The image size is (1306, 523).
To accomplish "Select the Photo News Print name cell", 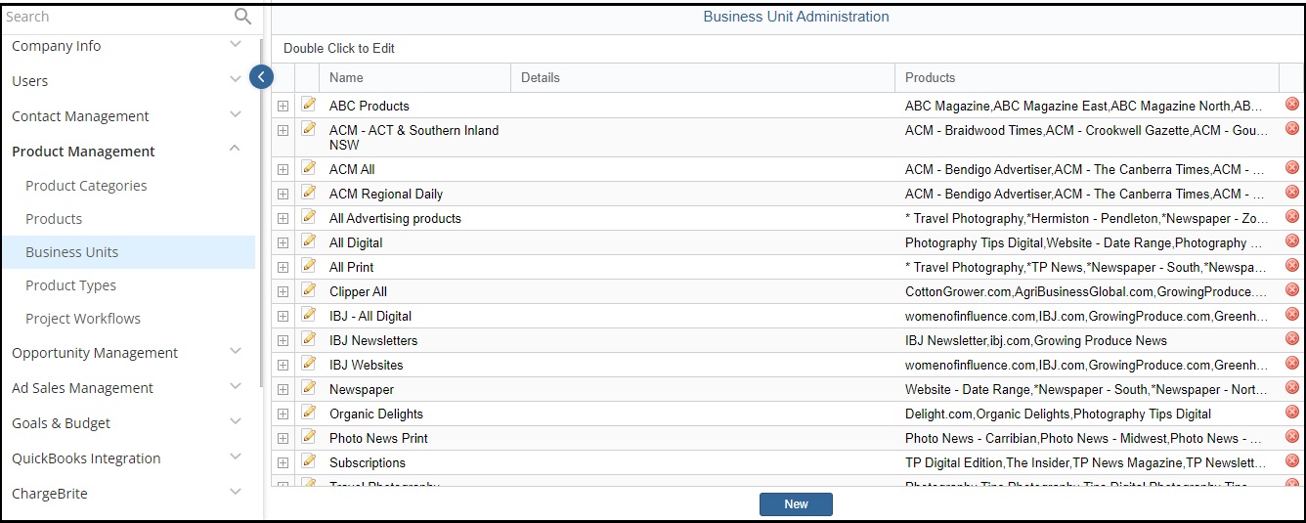I will point(414,438).
